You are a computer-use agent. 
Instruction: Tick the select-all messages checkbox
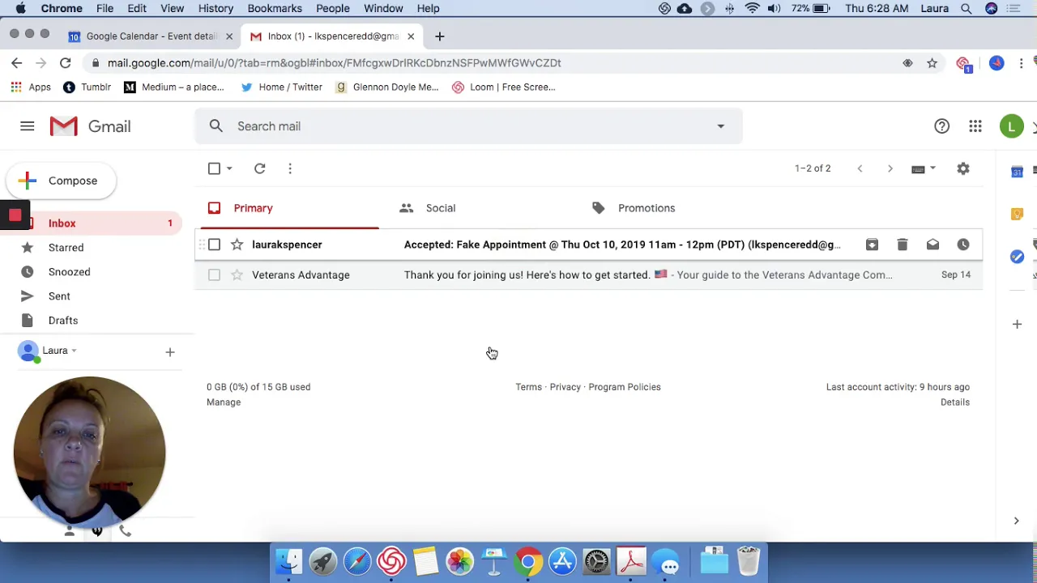click(214, 168)
